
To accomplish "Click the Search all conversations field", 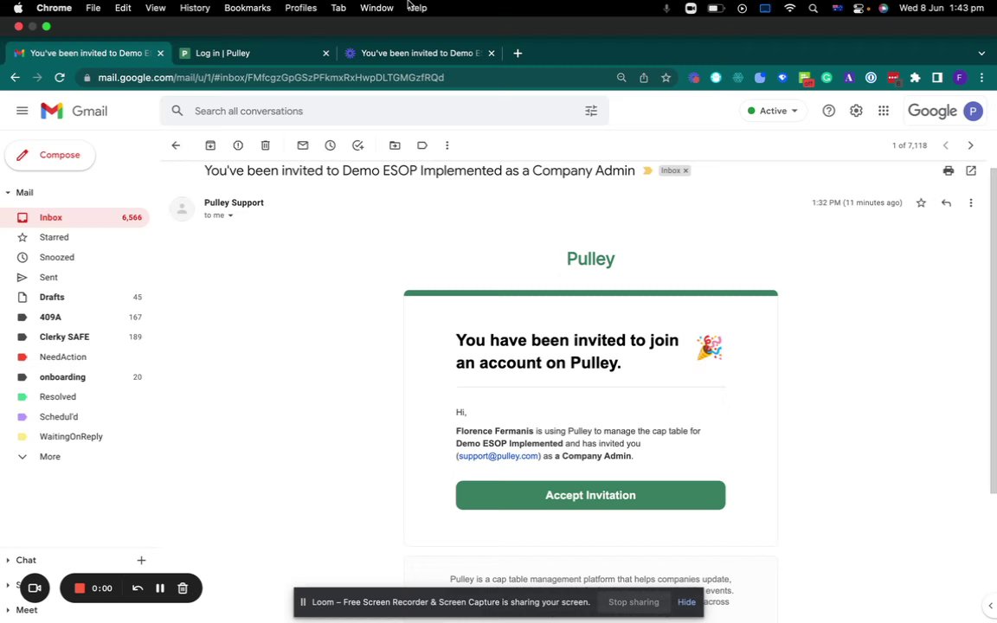I will click(x=381, y=111).
